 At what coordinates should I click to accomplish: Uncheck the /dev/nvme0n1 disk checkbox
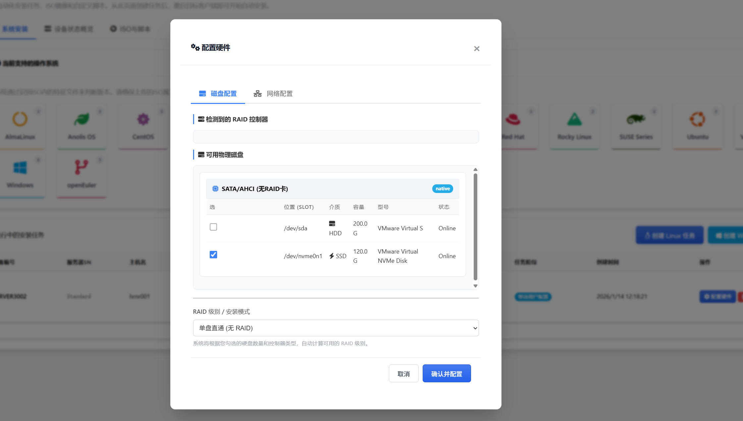pyautogui.click(x=213, y=255)
